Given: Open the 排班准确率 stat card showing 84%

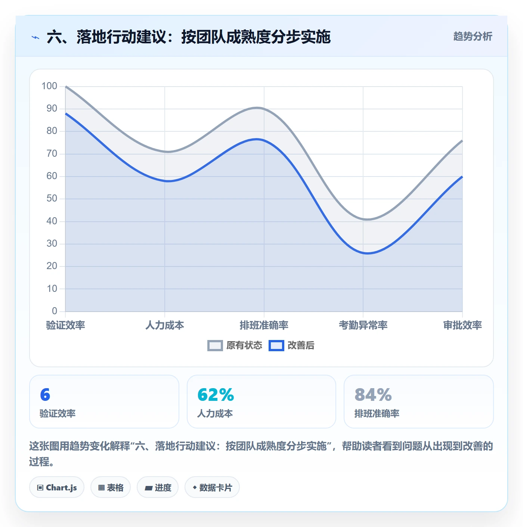Looking at the screenshot, I should (x=419, y=402).
